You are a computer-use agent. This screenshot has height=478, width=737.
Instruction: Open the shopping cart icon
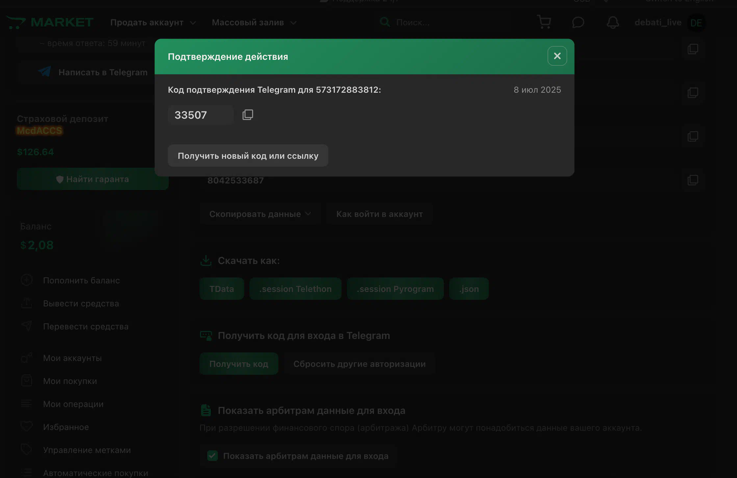[x=544, y=22]
